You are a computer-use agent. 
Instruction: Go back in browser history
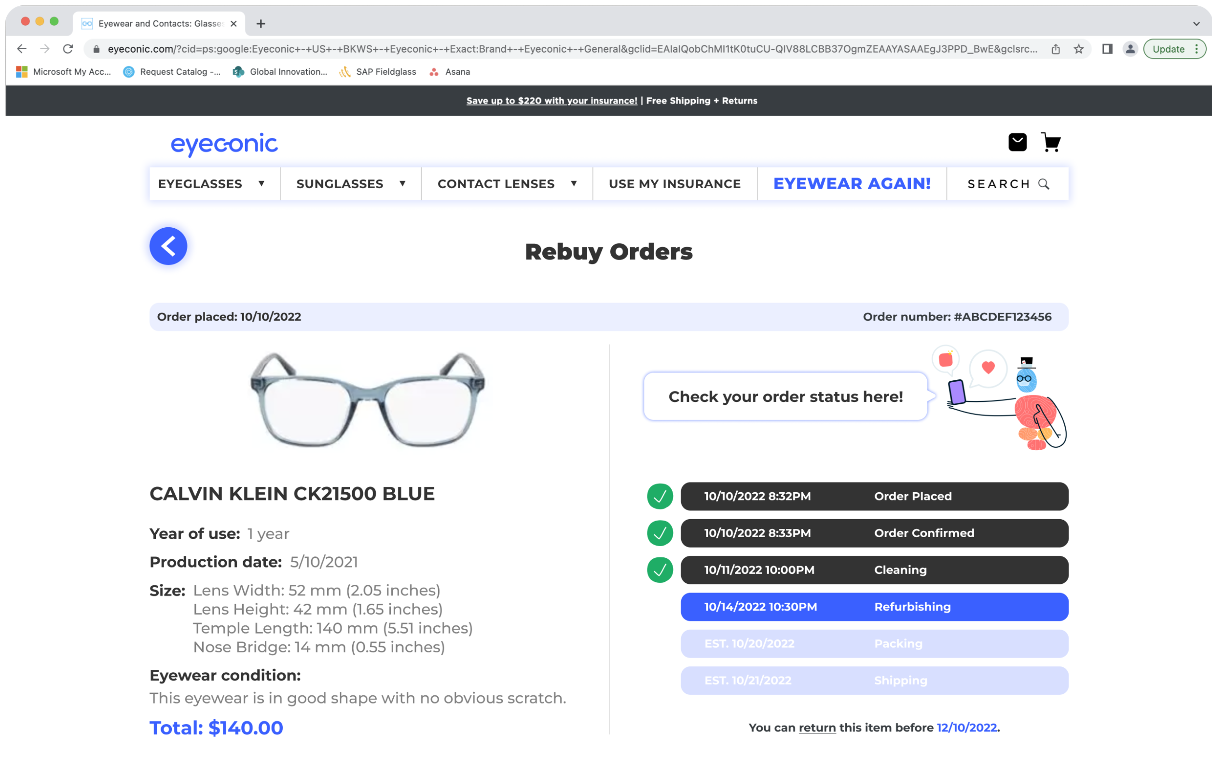(22, 49)
